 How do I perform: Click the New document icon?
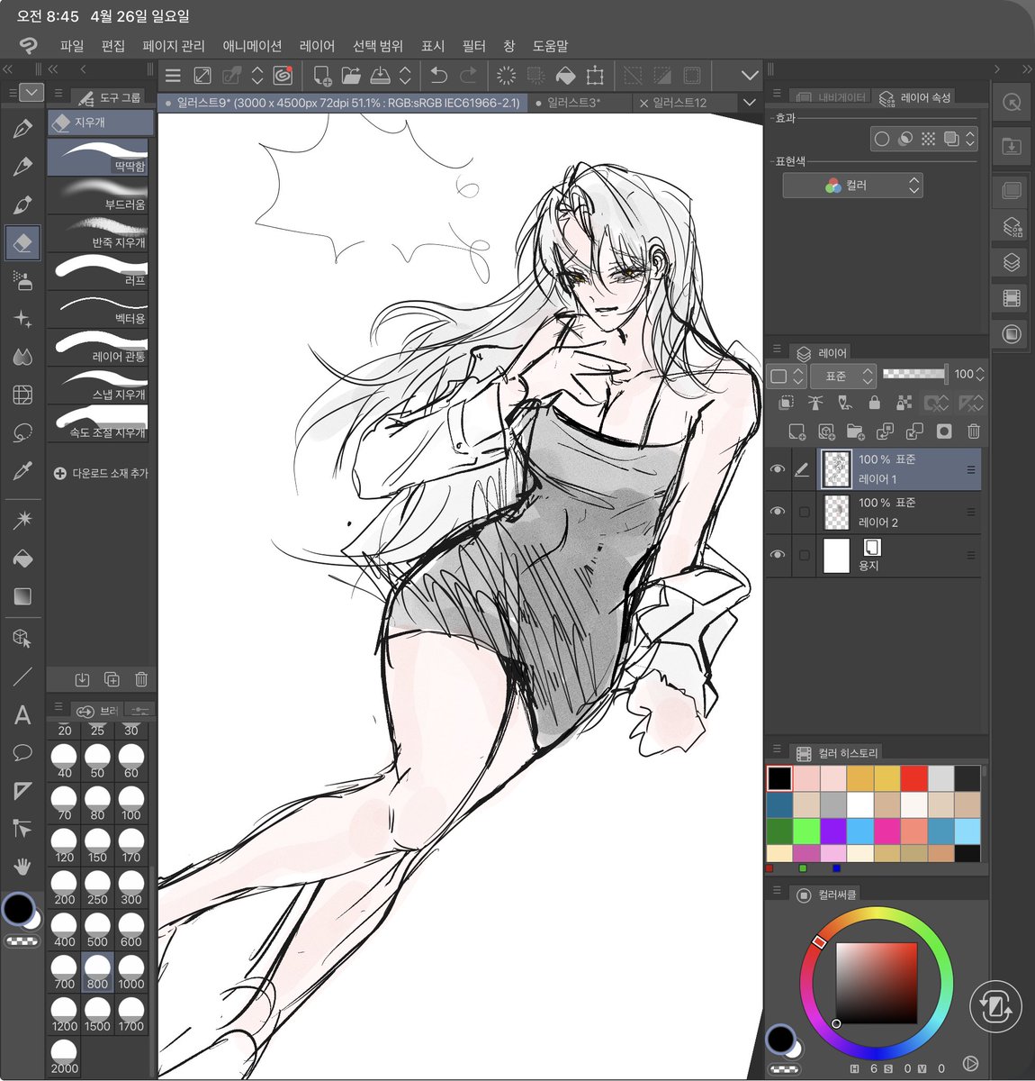321,76
